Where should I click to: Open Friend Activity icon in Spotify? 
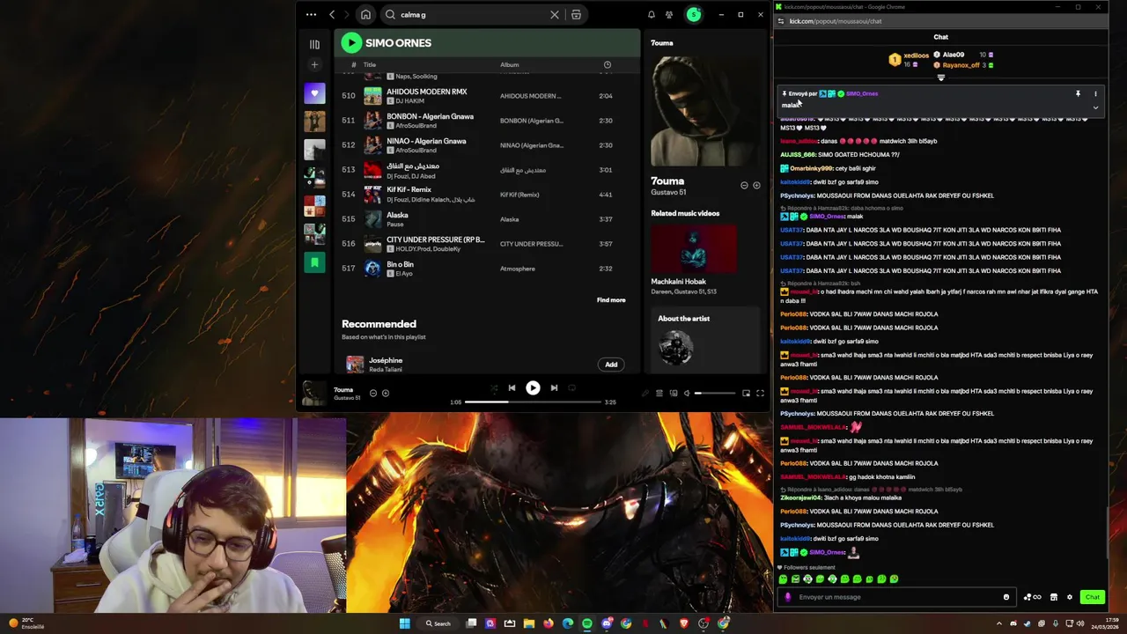coord(669,15)
